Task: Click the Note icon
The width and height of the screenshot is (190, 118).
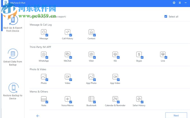Action: (x=44, y=99)
